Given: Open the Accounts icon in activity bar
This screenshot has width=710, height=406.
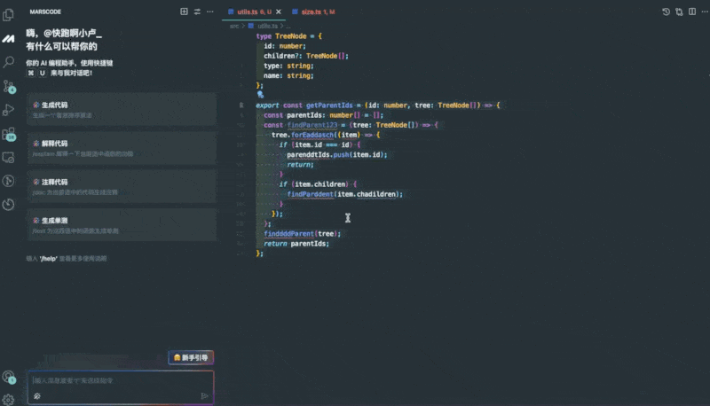Looking at the screenshot, I should point(8,377).
